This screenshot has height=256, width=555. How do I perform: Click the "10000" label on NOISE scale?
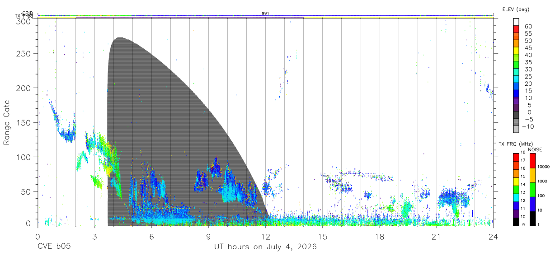(x=544, y=167)
